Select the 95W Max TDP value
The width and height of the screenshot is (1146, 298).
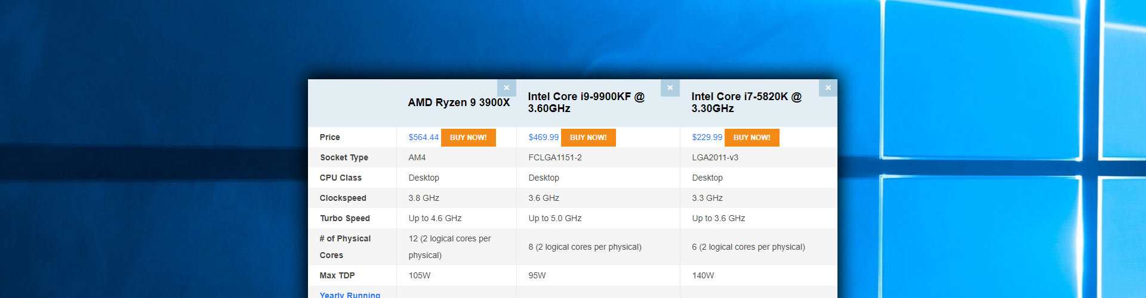coord(537,275)
